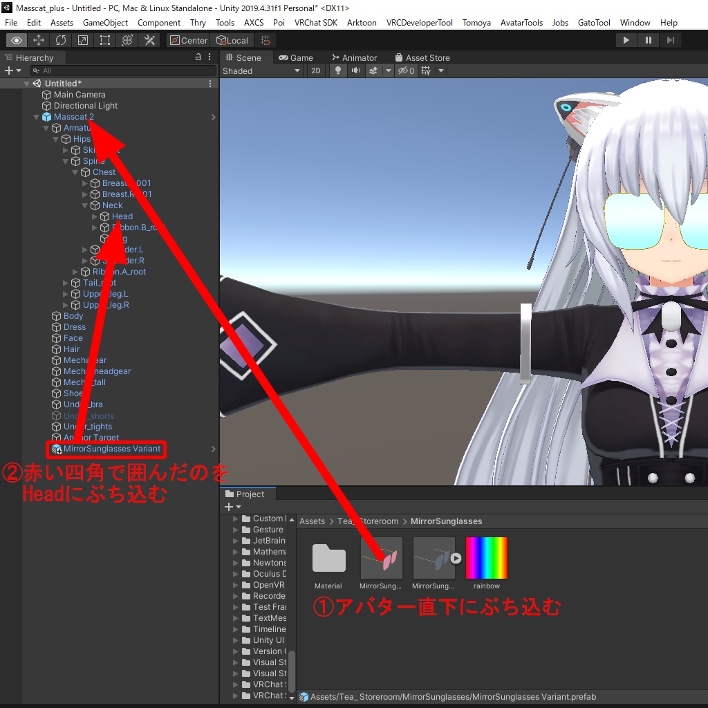Open scene effects dropdown arrow
Image resolution: width=708 pixels, height=708 pixels.
pyautogui.click(x=389, y=71)
